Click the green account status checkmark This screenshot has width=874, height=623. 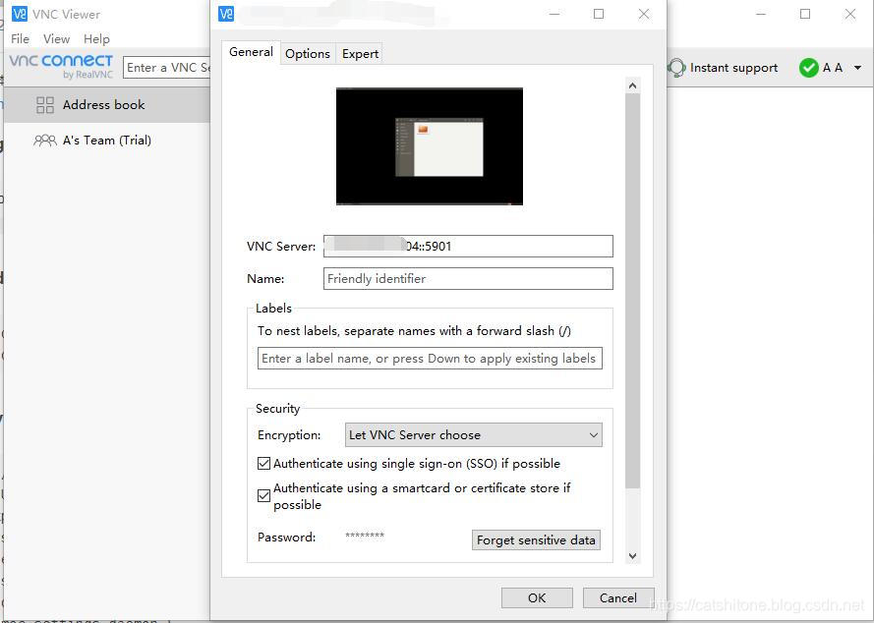pyautogui.click(x=808, y=68)
